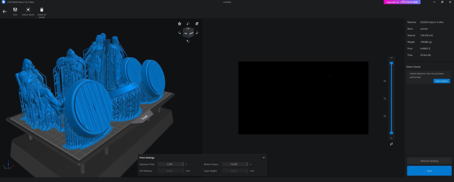Decrease Exposure Time with down arrow
The height and width of the screenshot is (182, 454).
(183, 165)
